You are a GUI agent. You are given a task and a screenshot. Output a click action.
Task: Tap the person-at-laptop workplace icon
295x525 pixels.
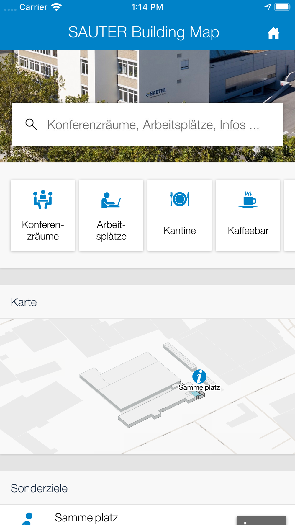pos(111,200)
